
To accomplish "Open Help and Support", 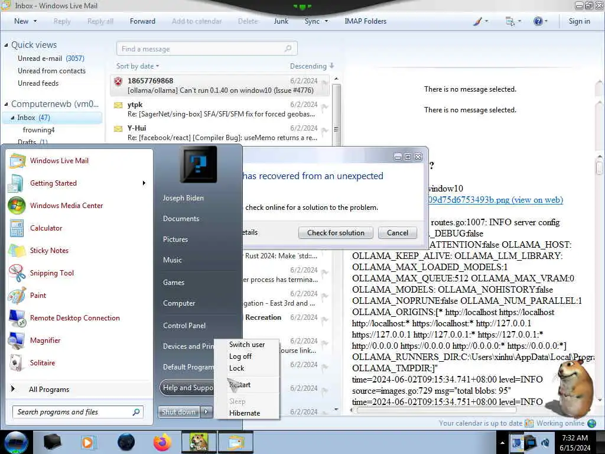I will (187, 388).
